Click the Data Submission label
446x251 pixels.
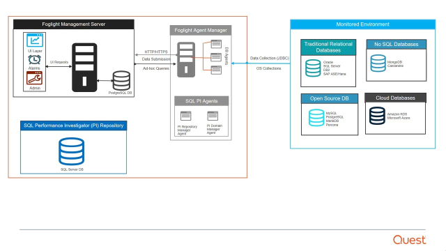(156, 59)
